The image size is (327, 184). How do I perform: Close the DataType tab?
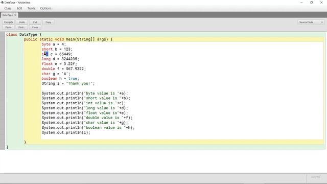pos(15,15)
